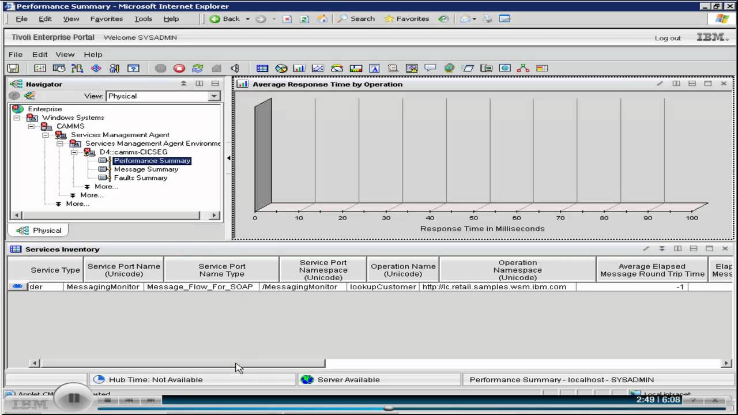This screenshot has width=738, height=415.
Task: Select the Performance Summary tree item
Action: [x=152, y=161]
